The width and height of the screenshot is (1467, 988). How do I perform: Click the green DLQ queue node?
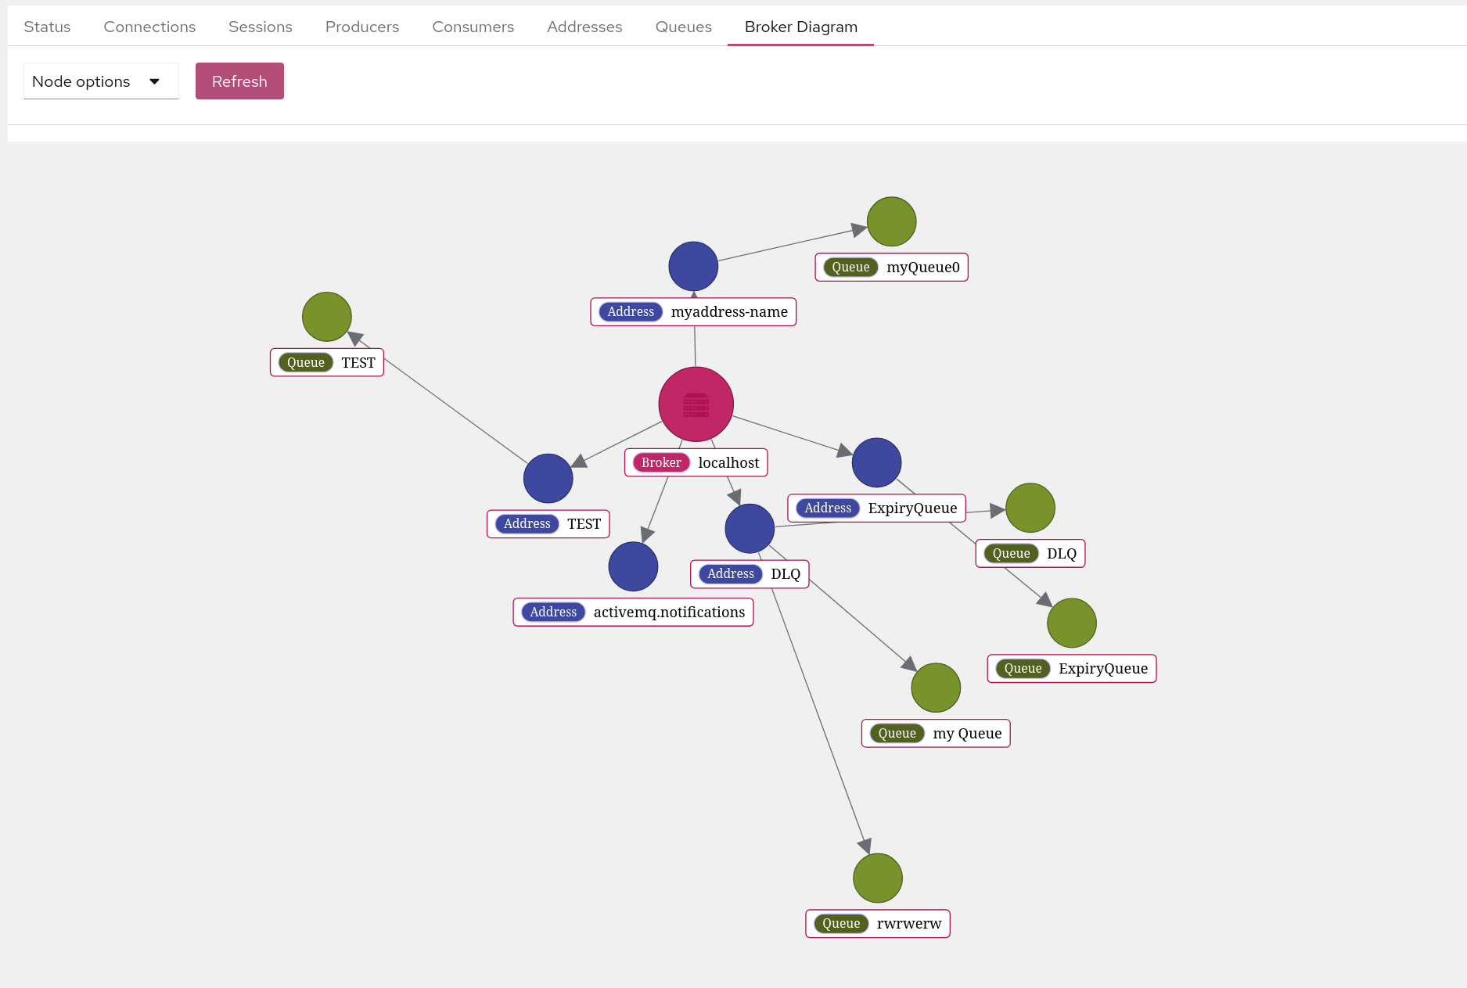pyautogui.click(x=1030, y=508)
